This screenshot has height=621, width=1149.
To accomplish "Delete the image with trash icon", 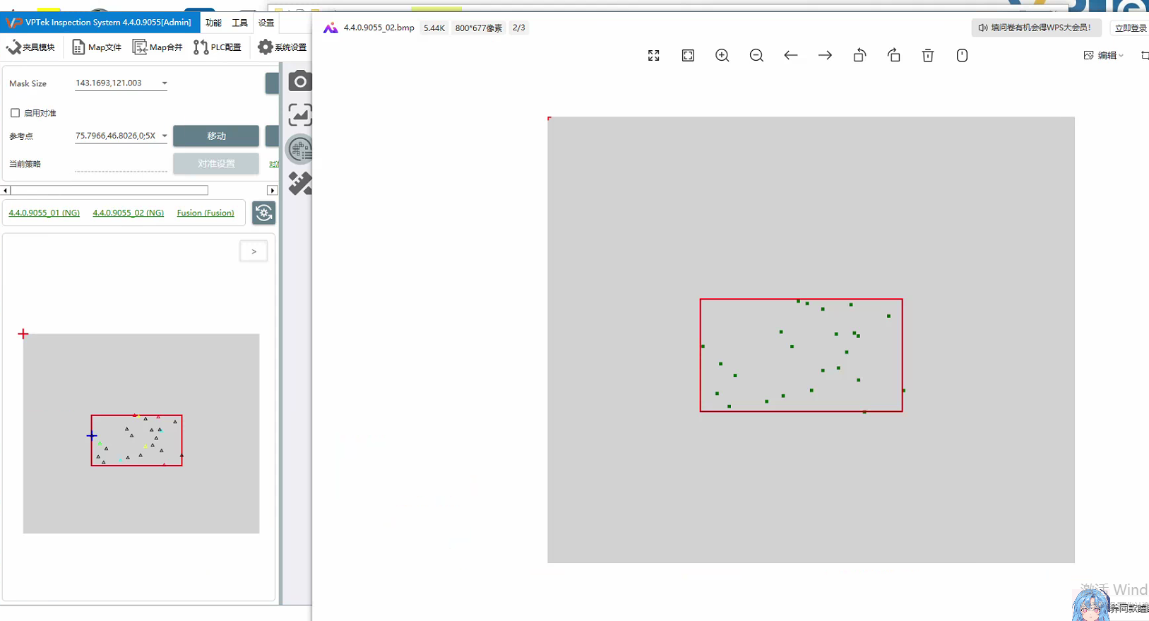I will click(928, 56).
